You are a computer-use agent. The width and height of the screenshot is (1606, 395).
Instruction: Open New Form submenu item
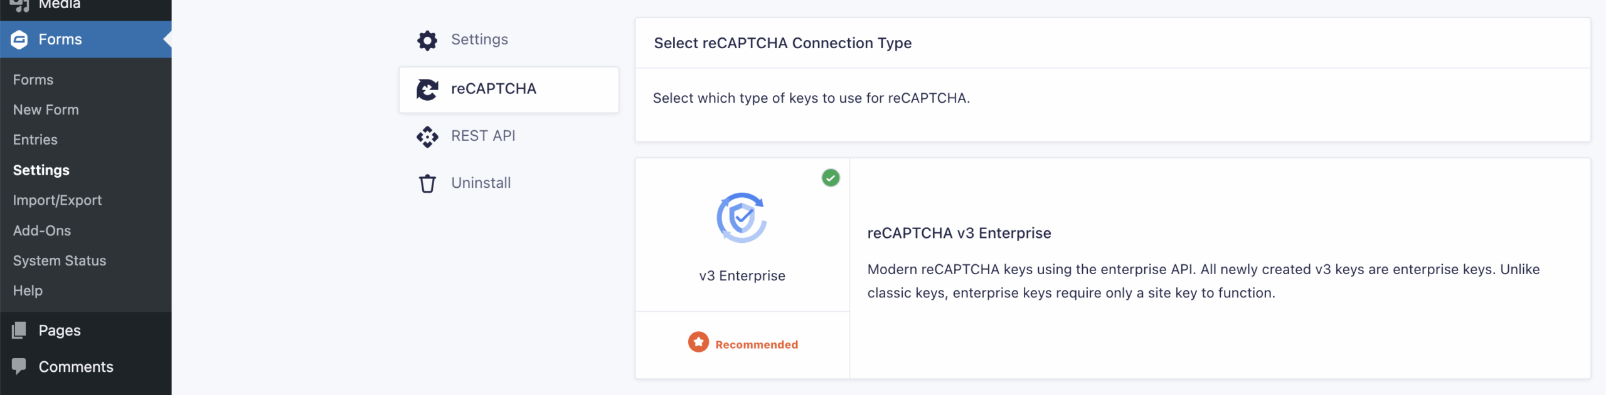[x=46, y=110]
